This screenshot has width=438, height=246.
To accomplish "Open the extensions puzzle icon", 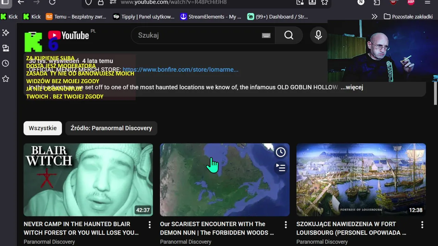I will (x=377, y=2).
